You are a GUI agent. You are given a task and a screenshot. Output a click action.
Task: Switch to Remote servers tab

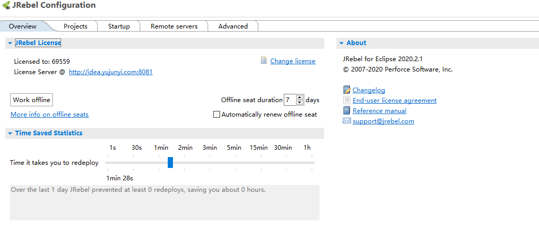tap(174, 26)
